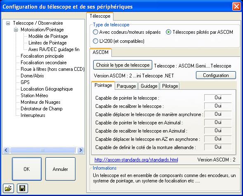Collapse the Motorisation/Pointage tree node

point(16,30)
